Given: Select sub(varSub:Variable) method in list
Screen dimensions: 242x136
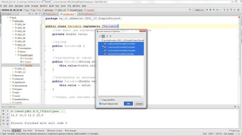Looking at the screenshot, I should (x=121, y=47).
